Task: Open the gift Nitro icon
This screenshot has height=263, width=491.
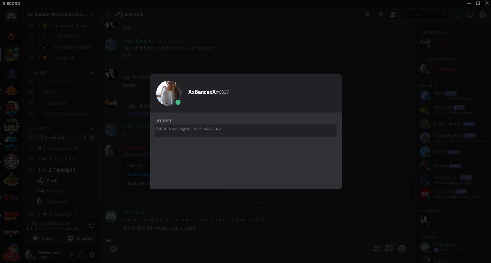Action: (376, 248)
